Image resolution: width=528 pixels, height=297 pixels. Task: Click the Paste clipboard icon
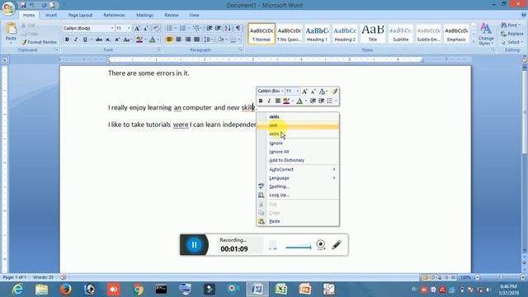(x=11, y=29)
